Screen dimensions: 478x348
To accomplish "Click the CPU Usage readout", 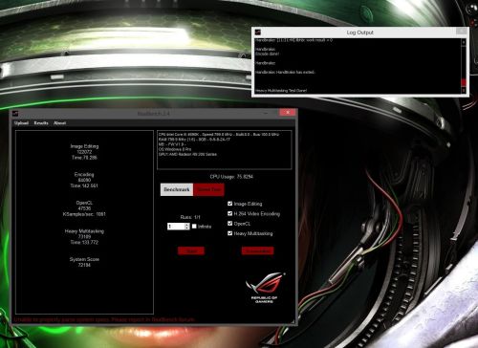I will click(x=231, y=176).
